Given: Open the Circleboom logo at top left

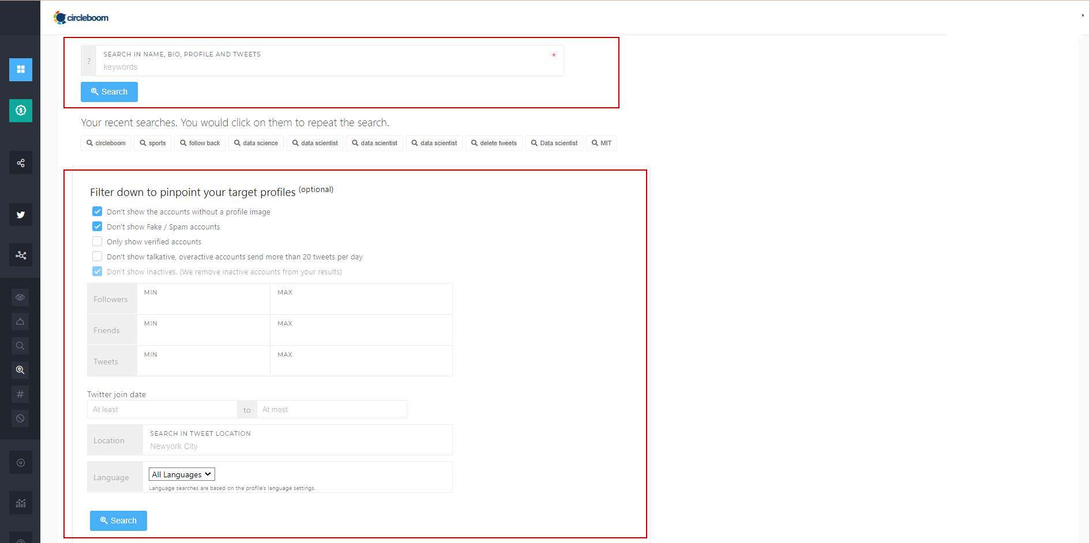Looking at the screenshot, I should pos(81,17).
